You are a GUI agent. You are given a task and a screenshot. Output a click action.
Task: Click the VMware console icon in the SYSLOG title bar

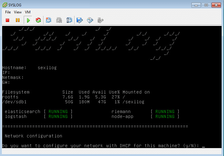[5, 5]
